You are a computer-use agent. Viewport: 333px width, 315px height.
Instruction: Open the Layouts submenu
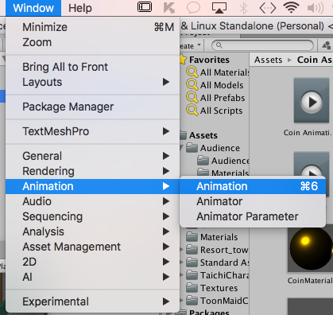click(x=93, y=82)
